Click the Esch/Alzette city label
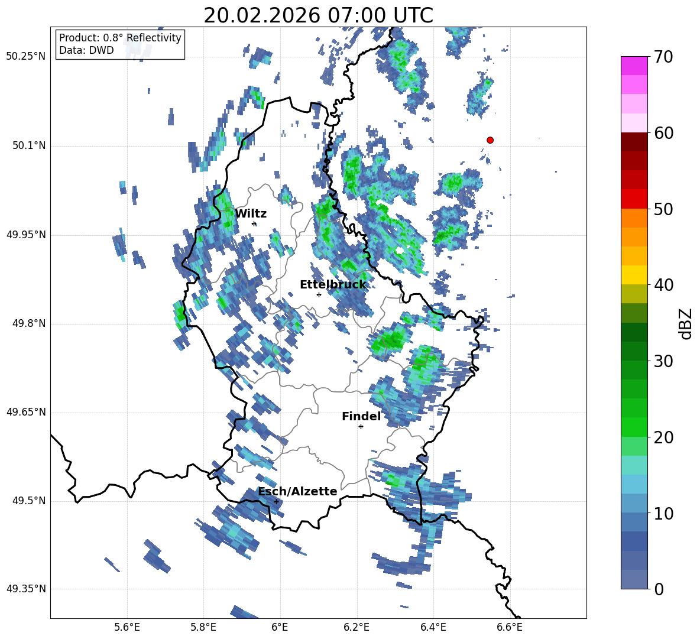700x639 pixels. pos(297,491)
